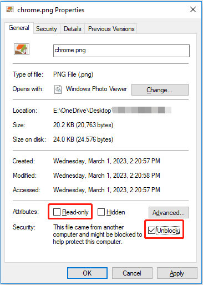Click the Change... button for Opens with
Screen dimensions: 203x285
coord(160,90)
